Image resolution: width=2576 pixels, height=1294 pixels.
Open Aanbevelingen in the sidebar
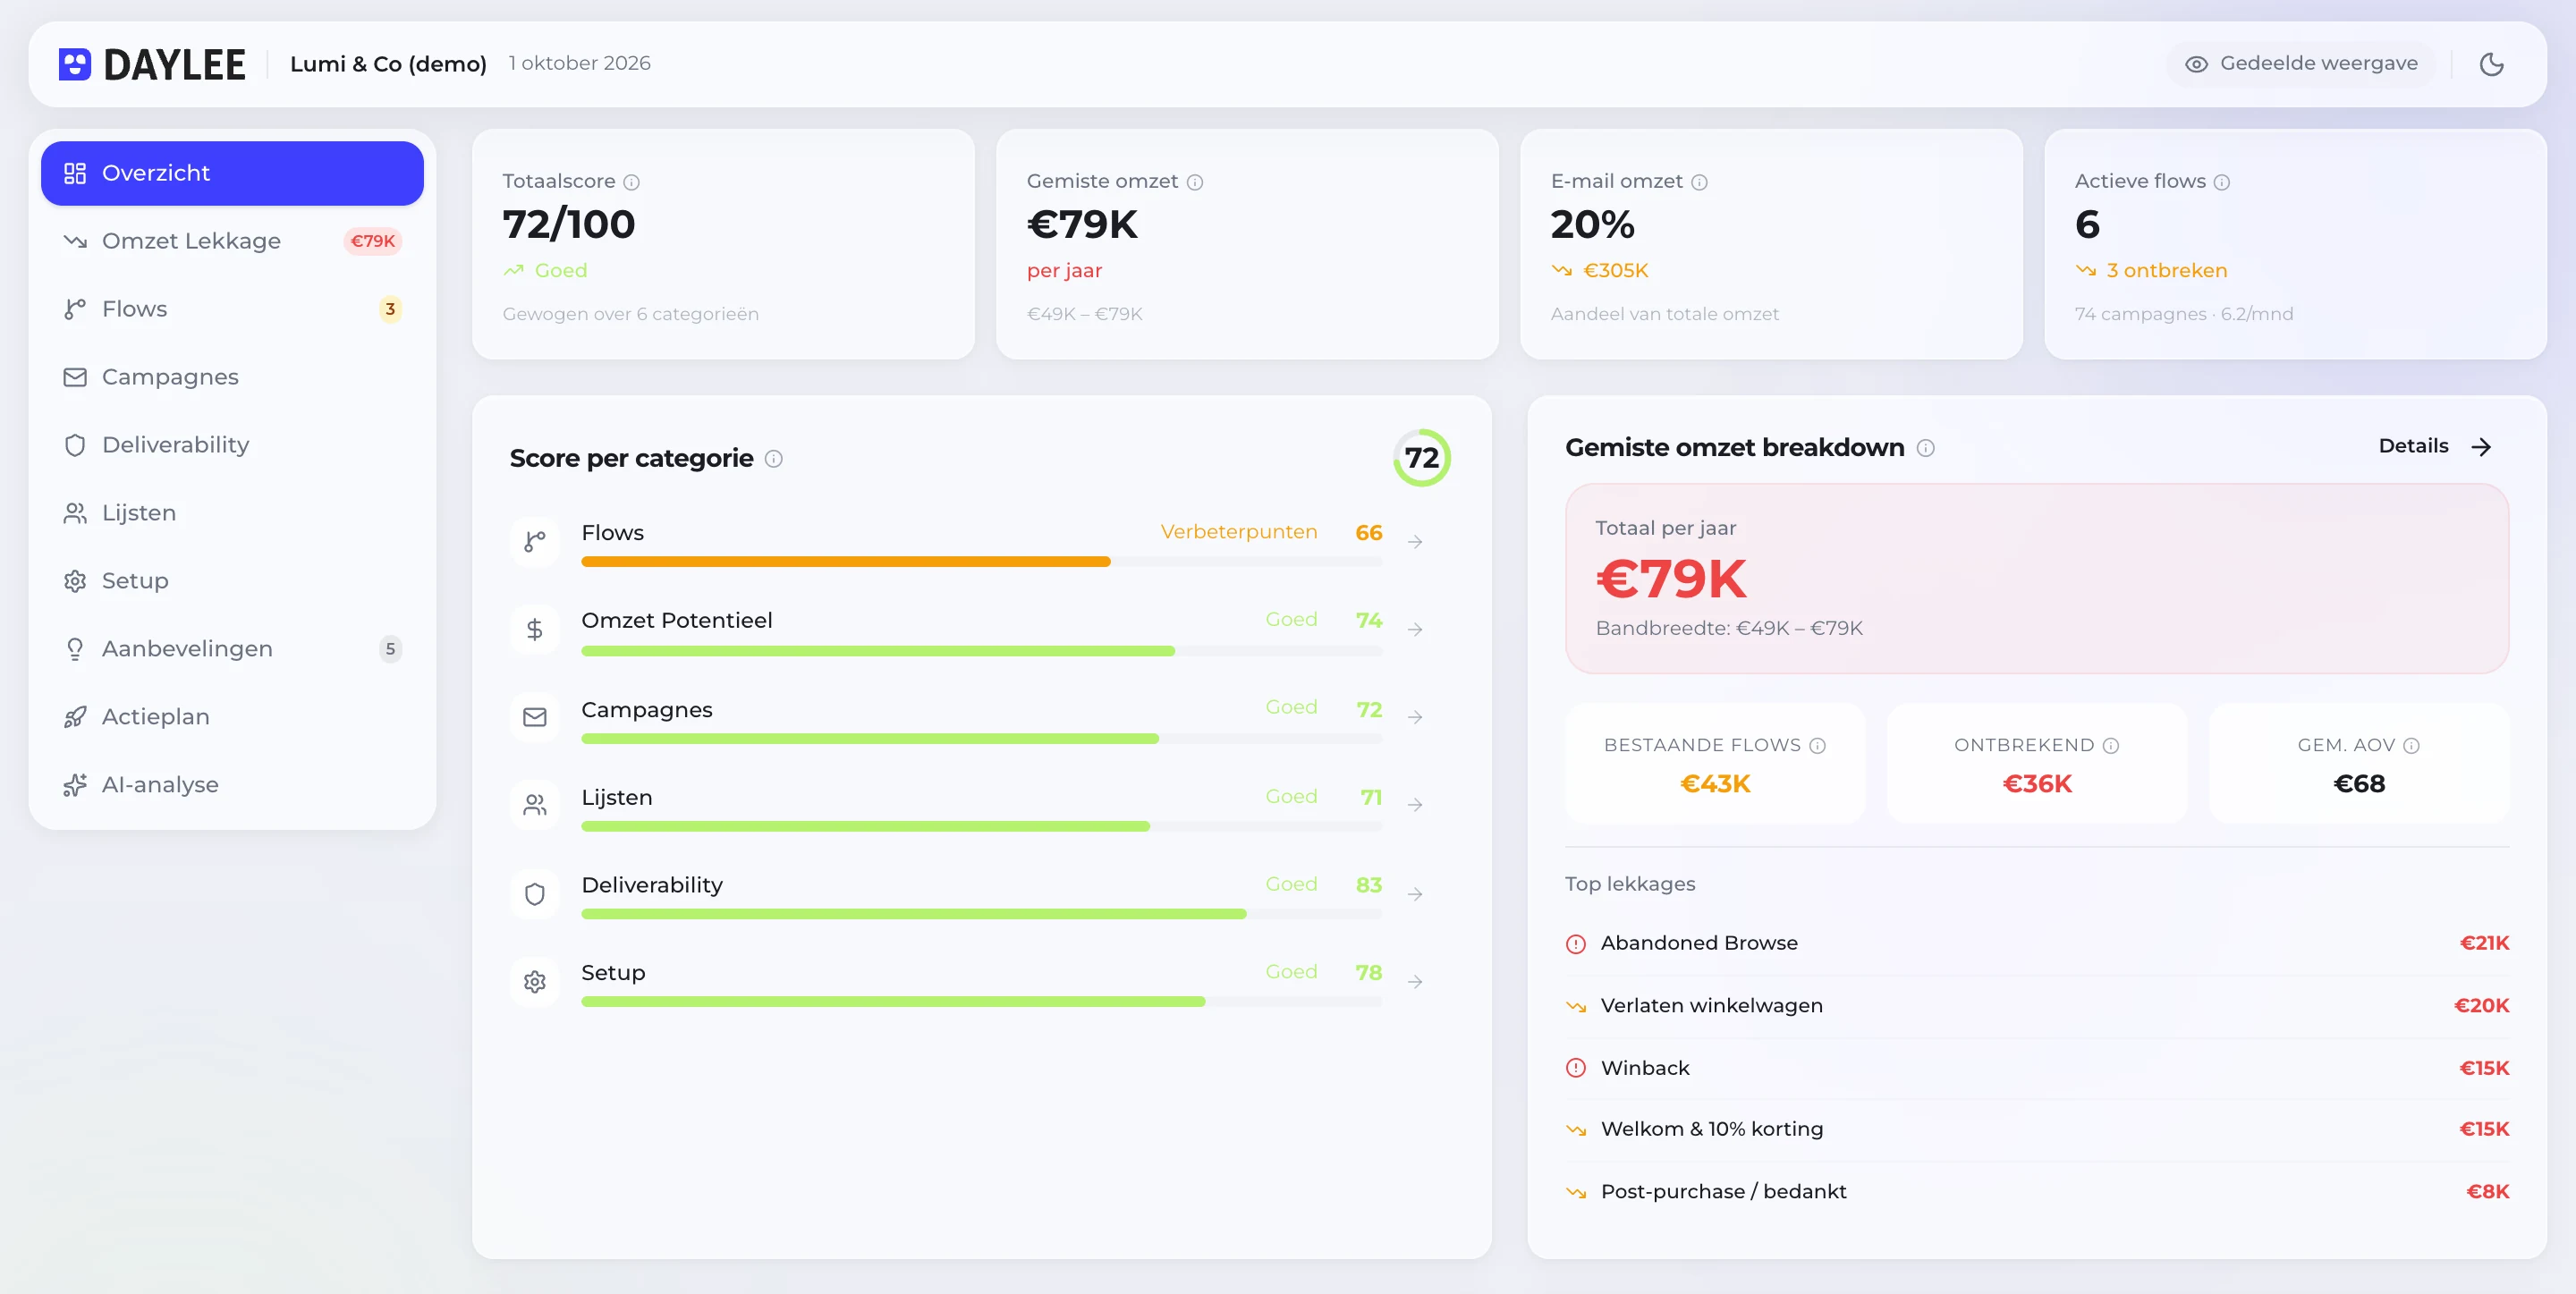(232, 649)
